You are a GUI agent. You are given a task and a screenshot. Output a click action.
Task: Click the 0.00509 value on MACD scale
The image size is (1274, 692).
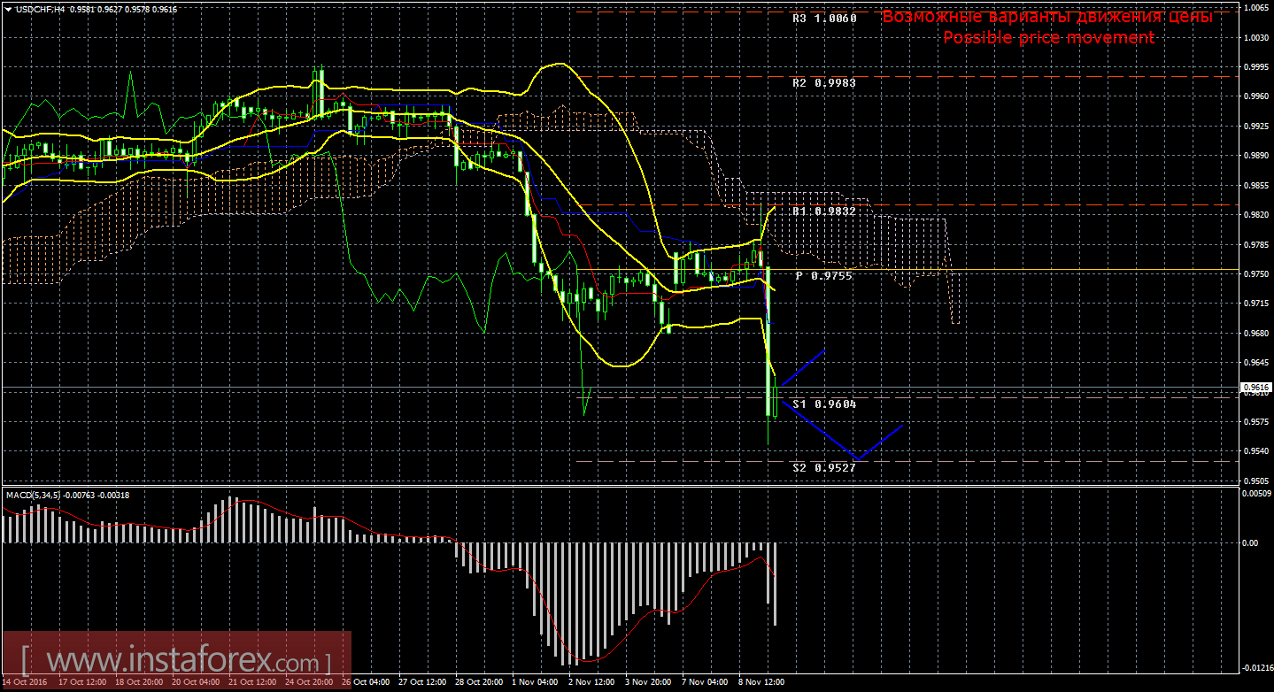tap(1256, 495)
